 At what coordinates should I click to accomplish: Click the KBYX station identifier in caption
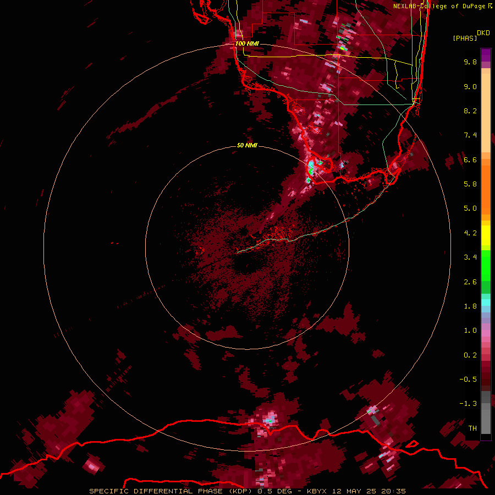[x=318, y=491]
